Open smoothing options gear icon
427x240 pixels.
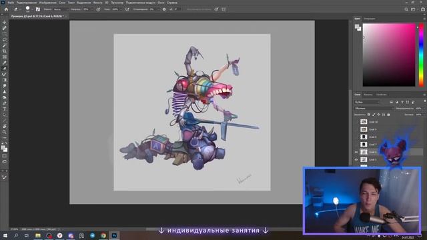tap(164, 9)
